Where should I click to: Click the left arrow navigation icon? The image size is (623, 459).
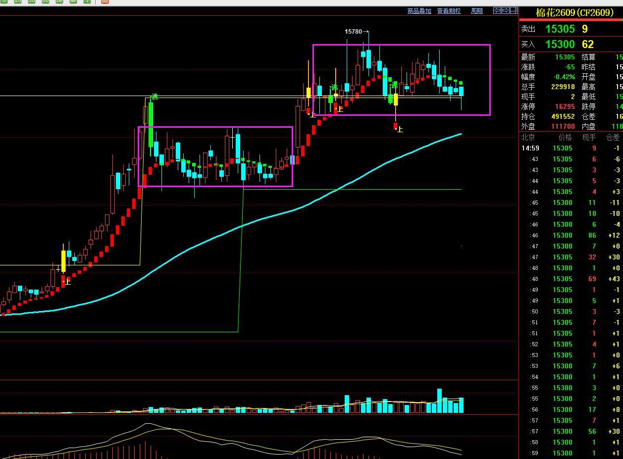click(x=497, y=10)
